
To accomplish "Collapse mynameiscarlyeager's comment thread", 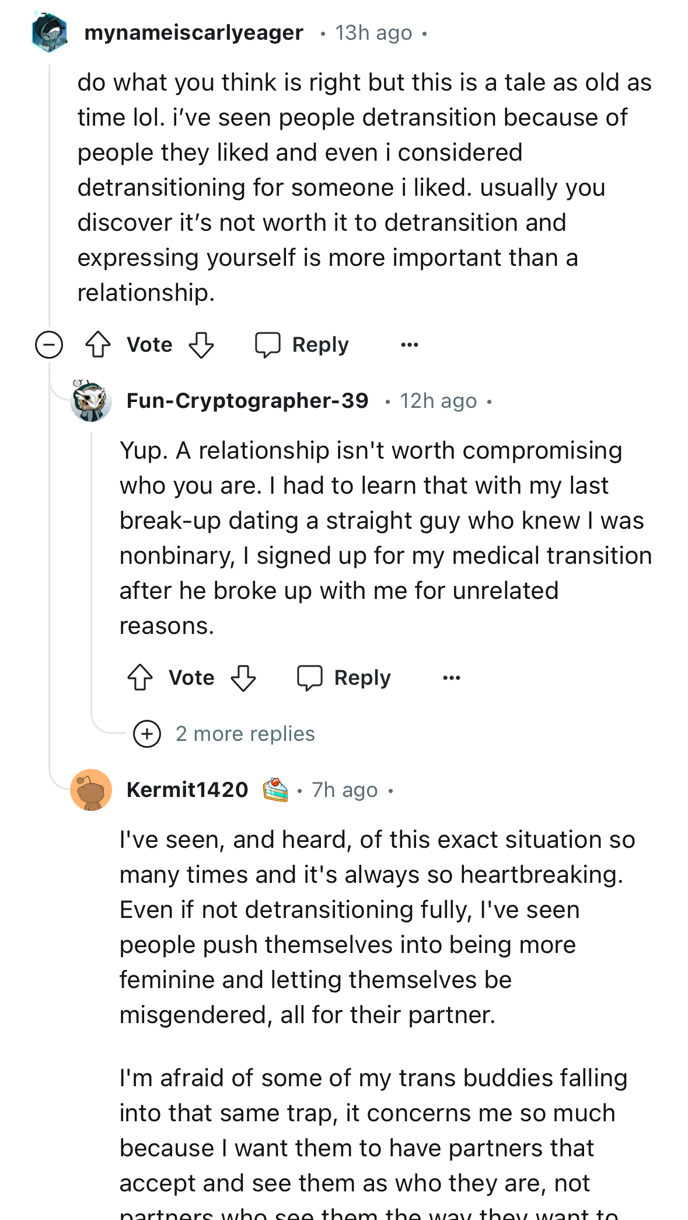I will pyautogui.click(x=49, y=345).
